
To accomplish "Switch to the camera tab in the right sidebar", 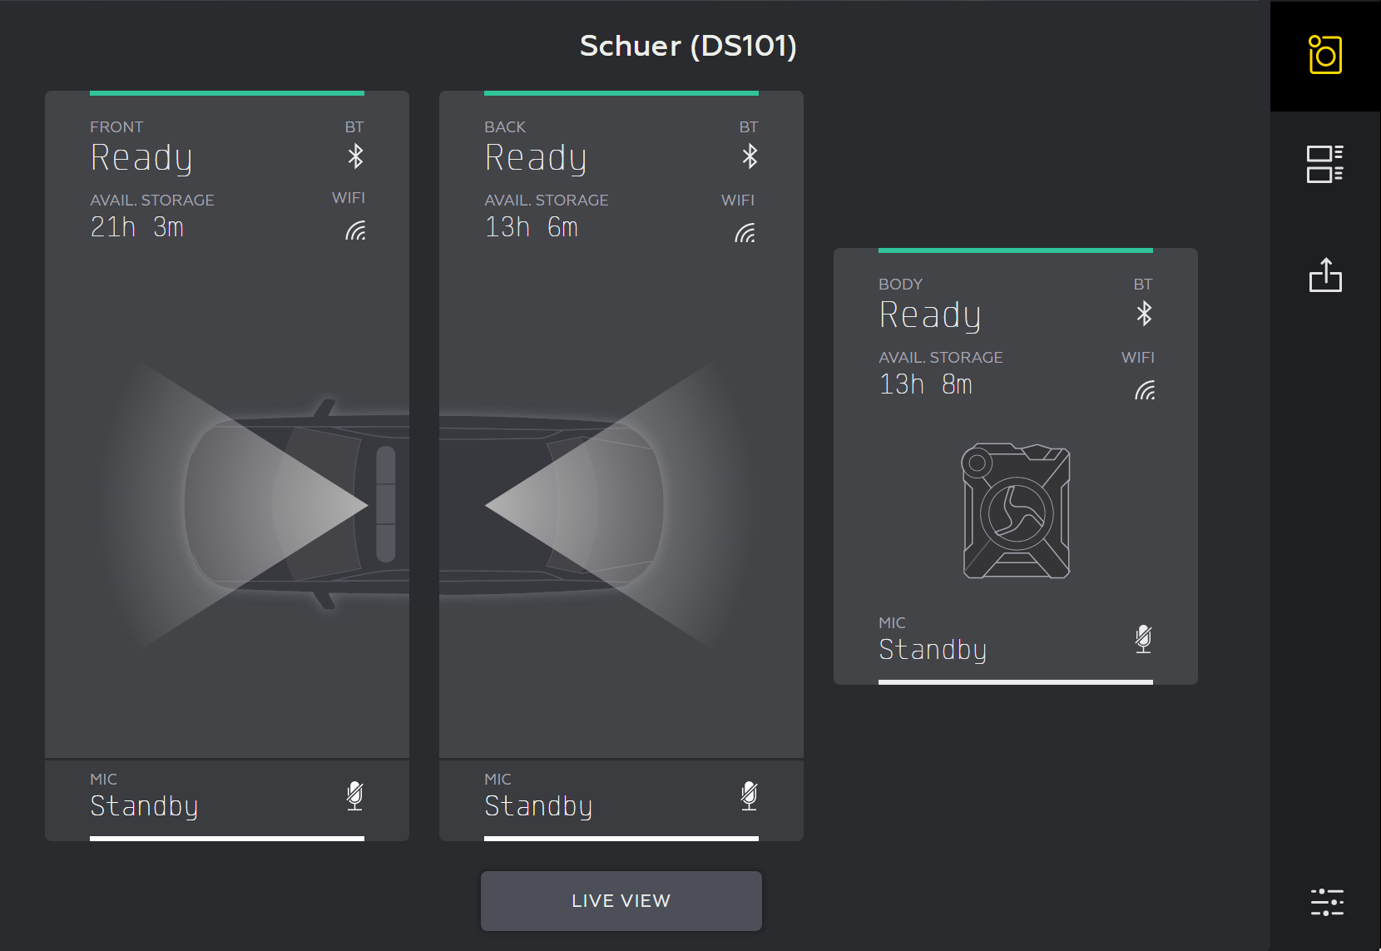I will (x=1325, y=55).
